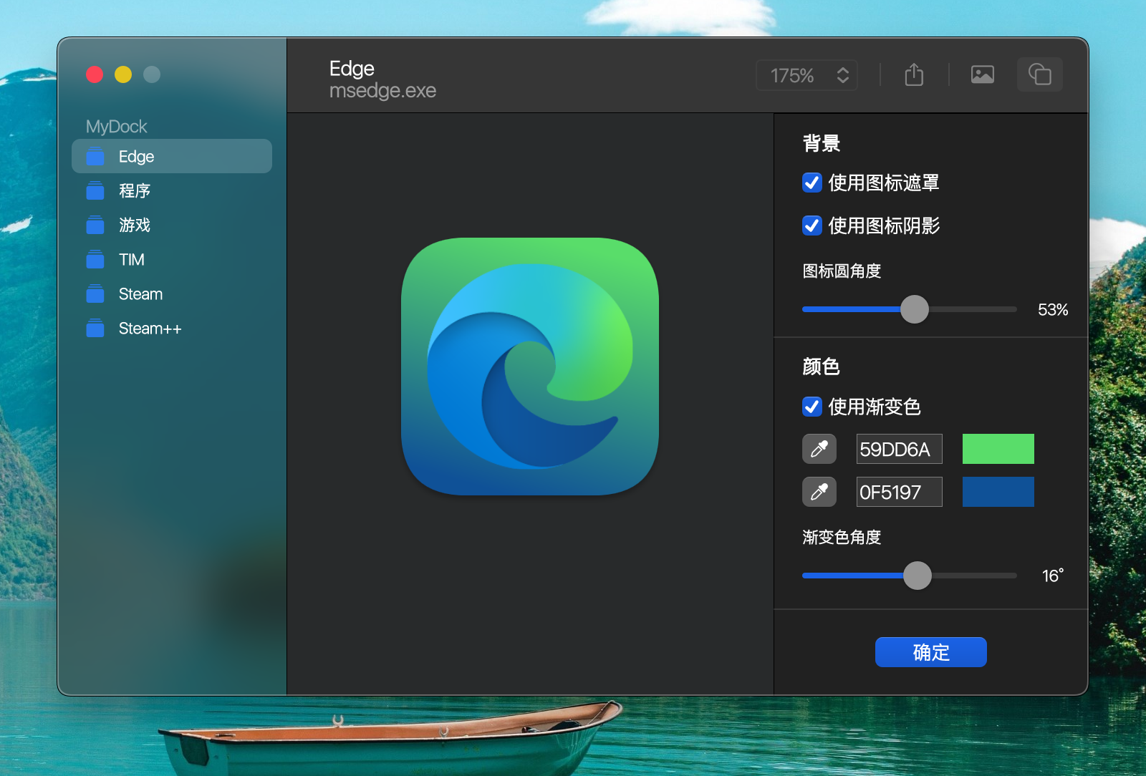Click the msedge.exe subtitle text
The image size is (1146, 776).
382,91
